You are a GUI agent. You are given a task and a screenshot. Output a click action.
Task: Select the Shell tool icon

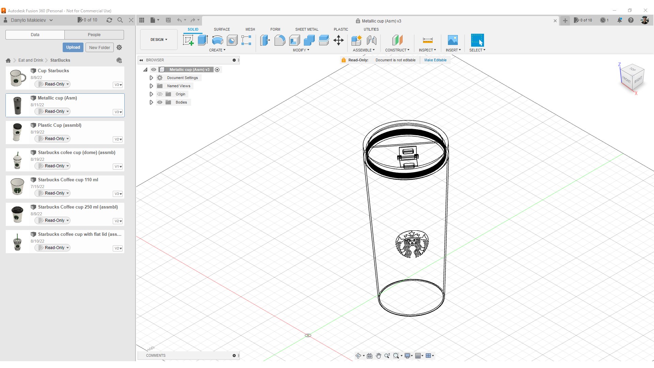(x=294, y=40)
